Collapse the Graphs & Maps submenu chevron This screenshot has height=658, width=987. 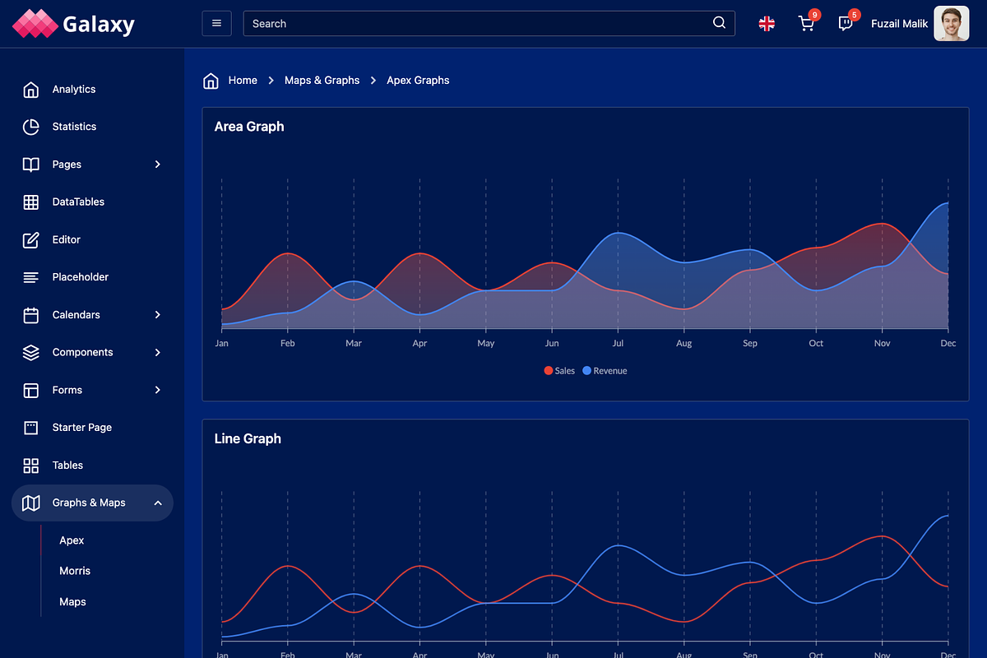(x=158, y=503)
